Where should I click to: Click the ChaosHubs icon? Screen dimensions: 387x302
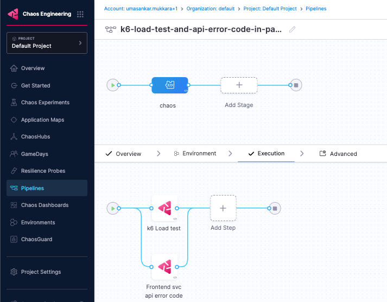click(14, 136)
